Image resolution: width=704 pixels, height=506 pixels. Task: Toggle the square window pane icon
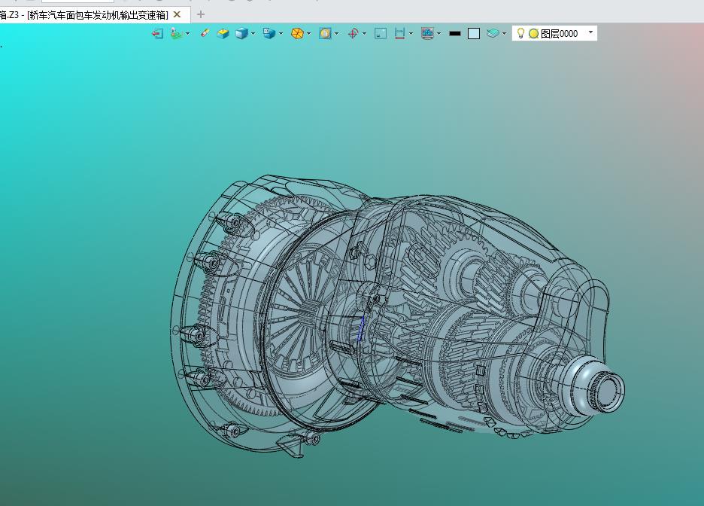click(381, 33)
